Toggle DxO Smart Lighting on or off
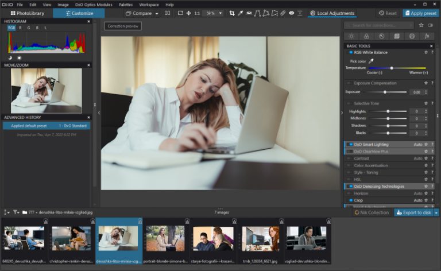 pyautogui.click(x=350, y=144)
